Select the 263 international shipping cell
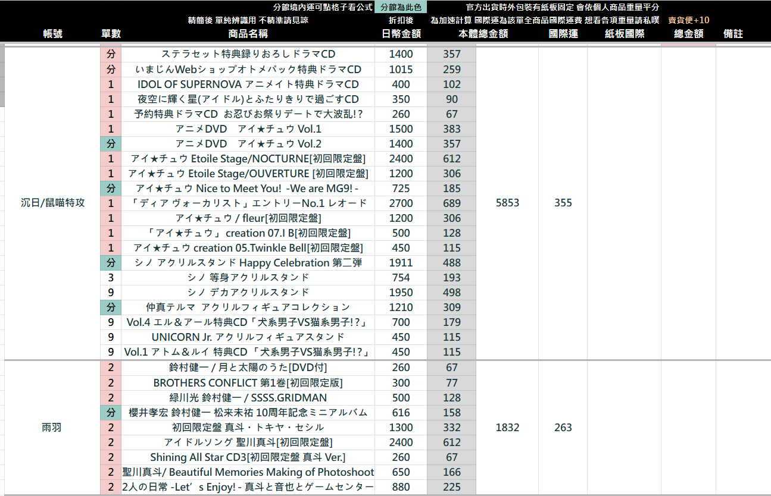Image resolution: width=771 pixels, height=496 pixels. click(x=563, y=427)
